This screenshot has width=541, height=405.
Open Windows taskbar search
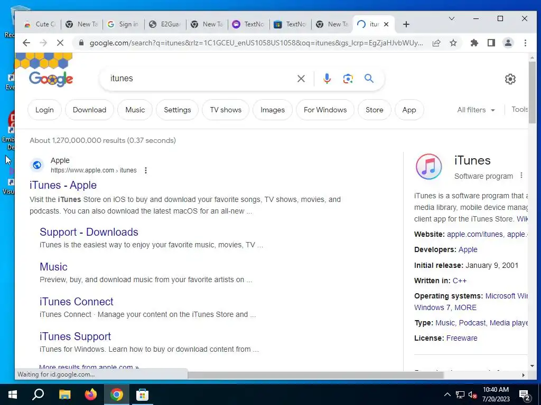(x=38, y=394)
